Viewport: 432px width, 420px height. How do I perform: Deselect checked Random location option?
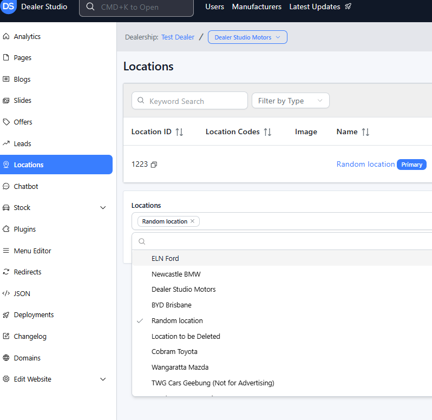click(x=177, y=320)
